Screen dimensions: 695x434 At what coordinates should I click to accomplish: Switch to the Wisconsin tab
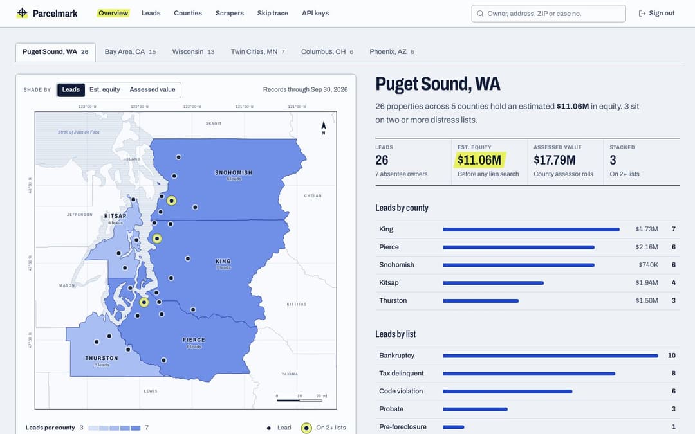[x=193, y=52]
